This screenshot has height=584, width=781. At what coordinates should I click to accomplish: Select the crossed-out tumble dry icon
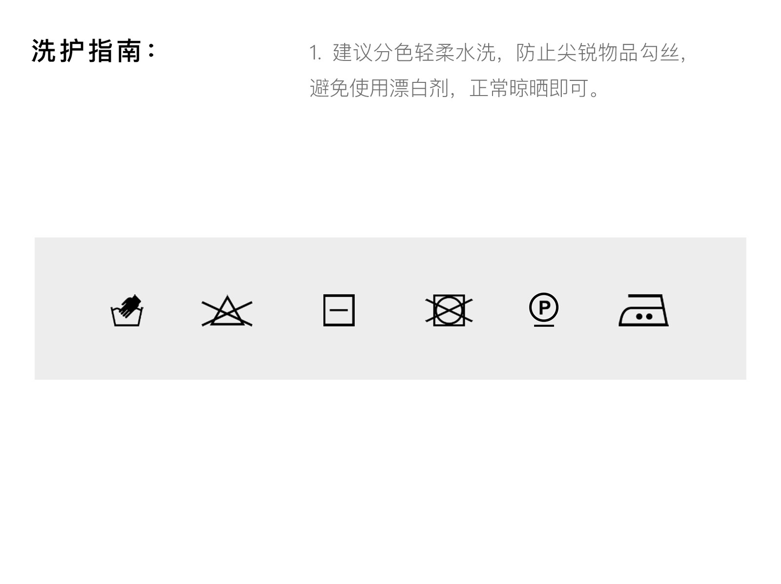point(449,310)
